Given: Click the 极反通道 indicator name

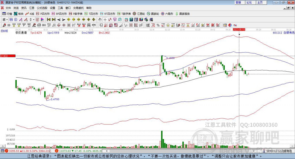Looking at the screenshot, I should (x=21, y=33).
